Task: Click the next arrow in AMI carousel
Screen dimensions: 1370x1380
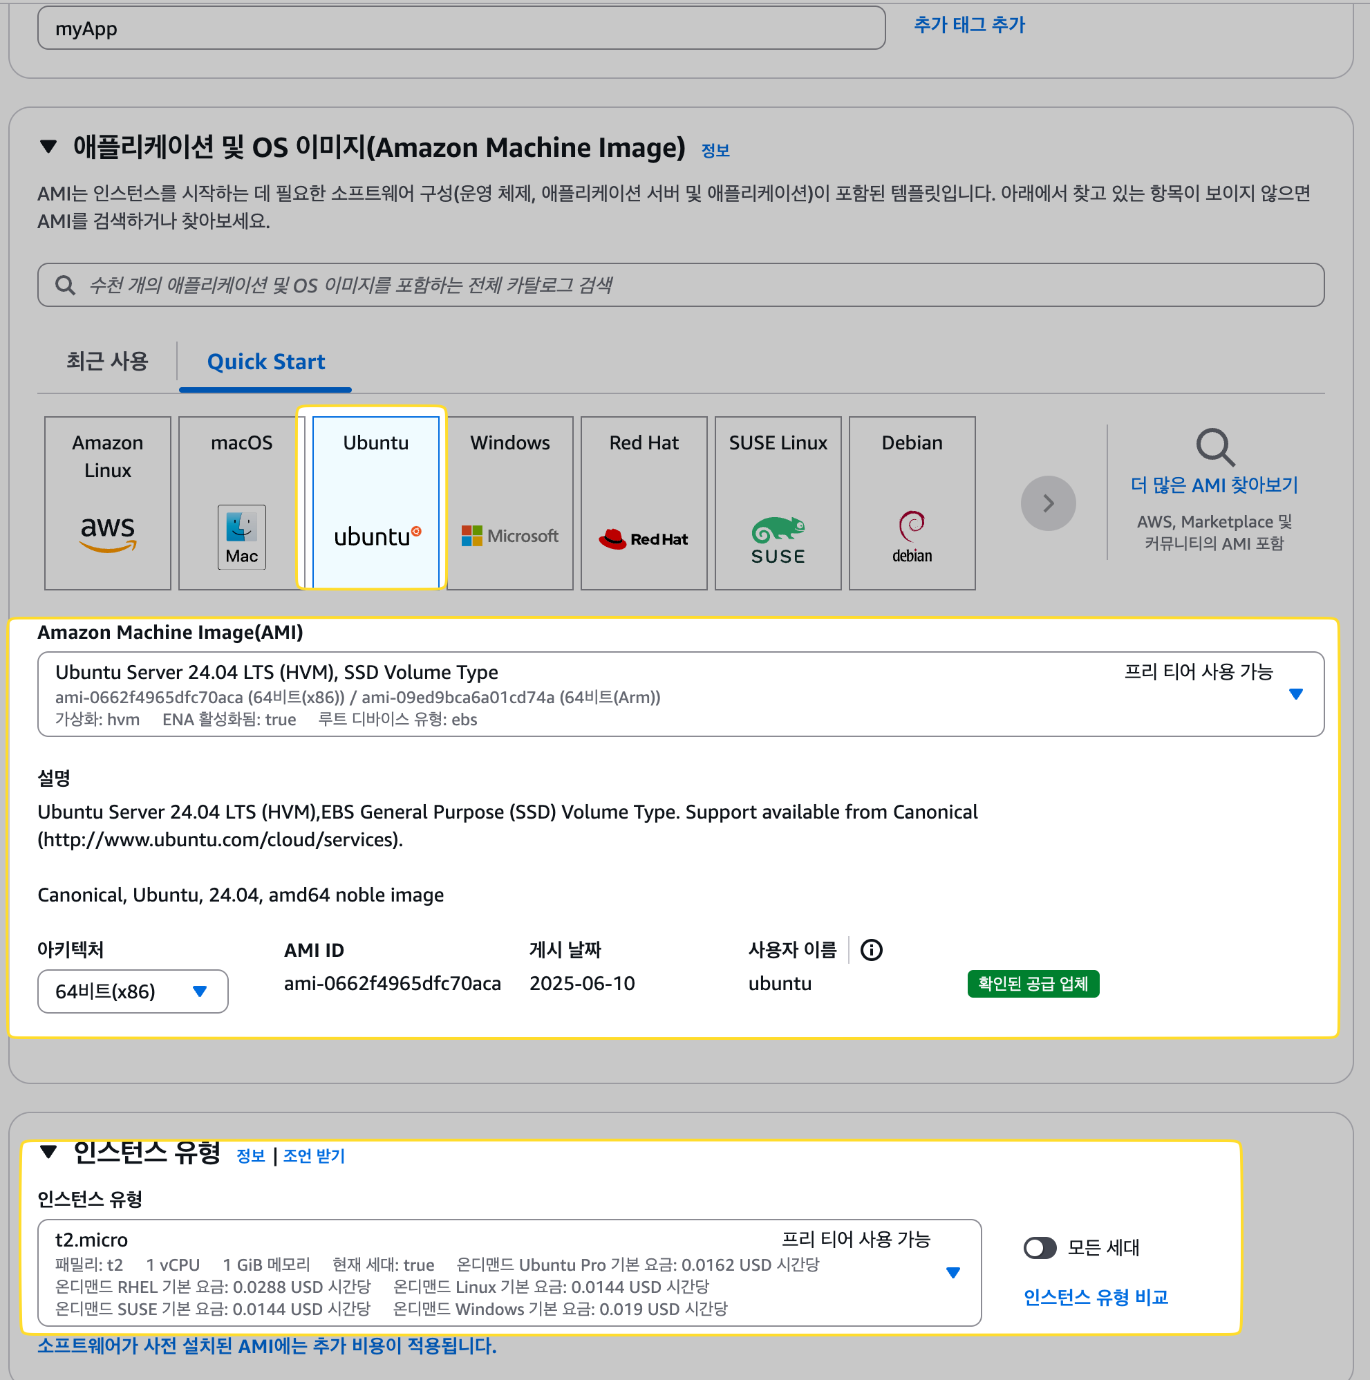Action: pos(1048,503)
